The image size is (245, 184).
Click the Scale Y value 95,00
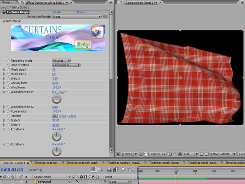tap(56, 125)
